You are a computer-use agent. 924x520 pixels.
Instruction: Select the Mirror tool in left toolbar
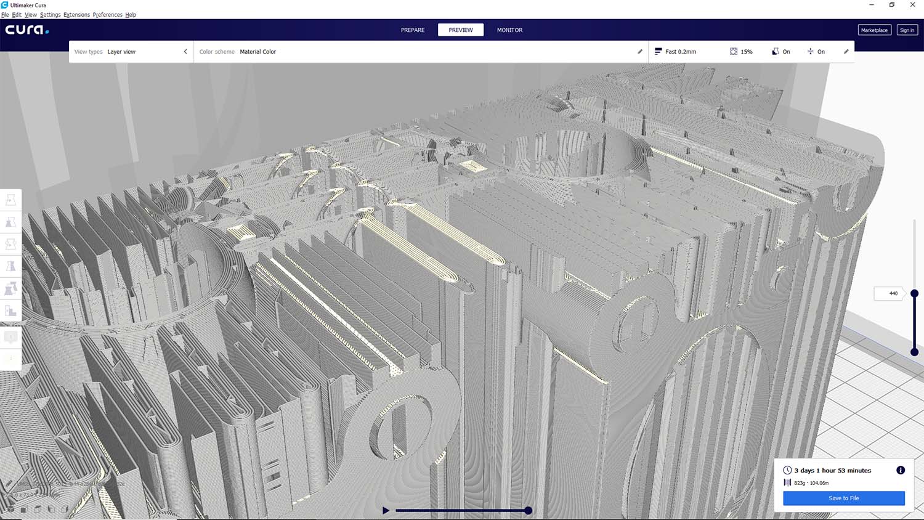(x=10, y=266)
